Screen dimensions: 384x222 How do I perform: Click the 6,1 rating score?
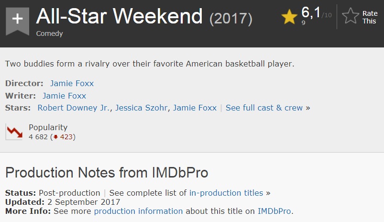point(310,13)
